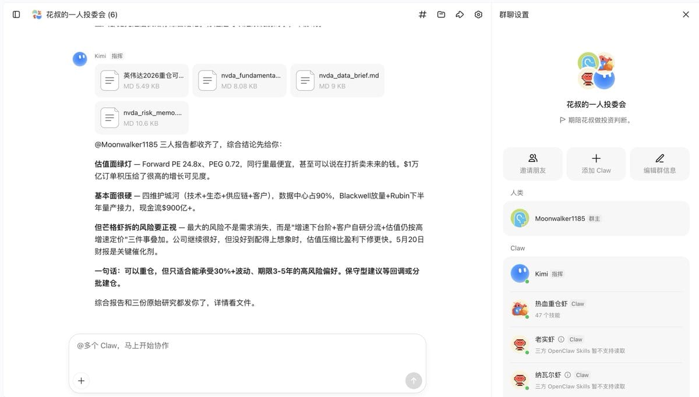Click the Kimi sender name above message
The image size is (699, 397).
pos(100,56)
